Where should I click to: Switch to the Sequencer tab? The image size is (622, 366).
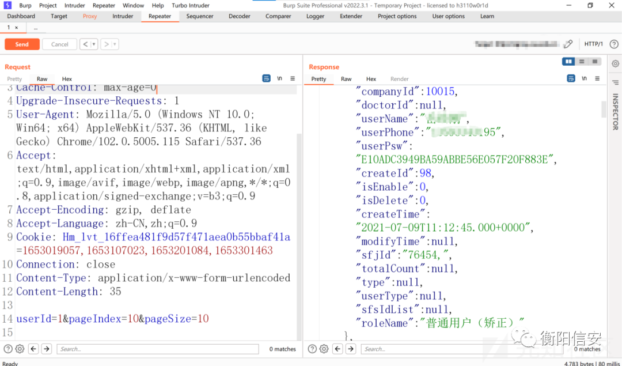tap(200, 16)
